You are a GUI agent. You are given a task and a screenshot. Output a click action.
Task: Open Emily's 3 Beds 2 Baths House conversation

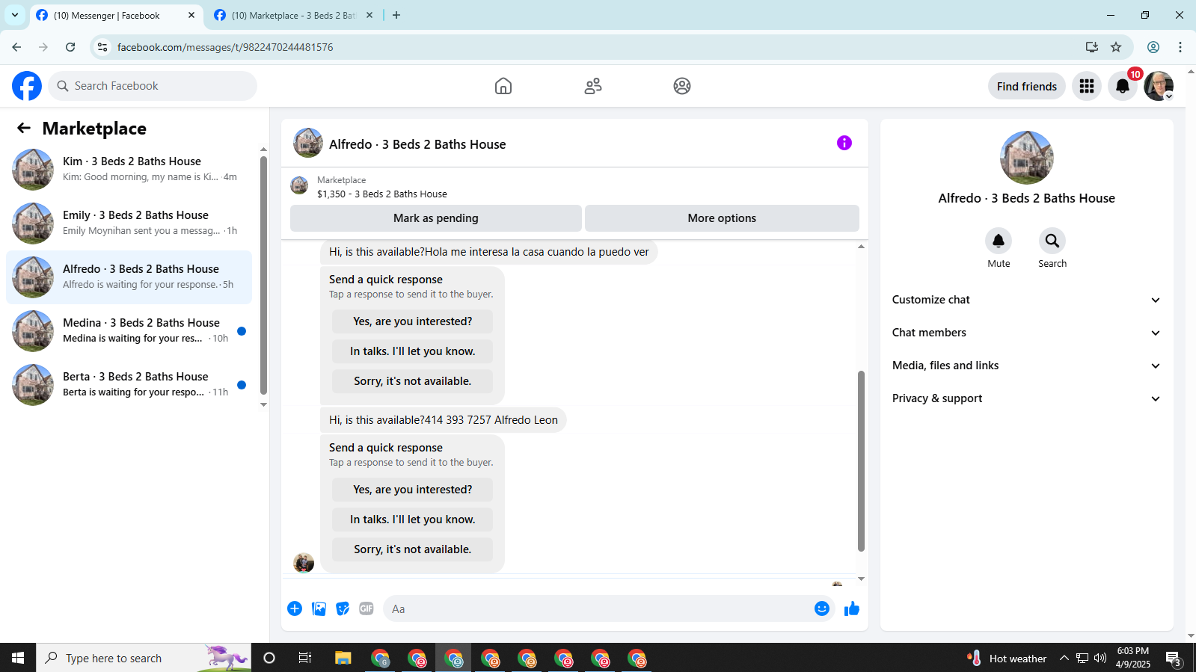pyautogui.click(x=129, y=223)
